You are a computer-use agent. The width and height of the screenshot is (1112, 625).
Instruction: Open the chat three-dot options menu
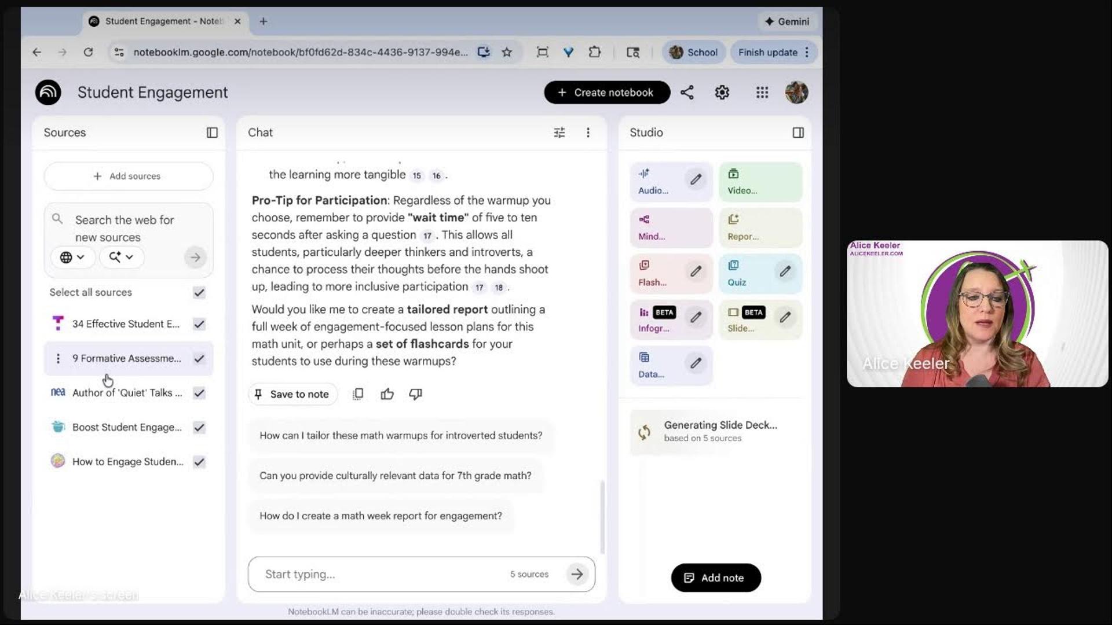(588, 133)
